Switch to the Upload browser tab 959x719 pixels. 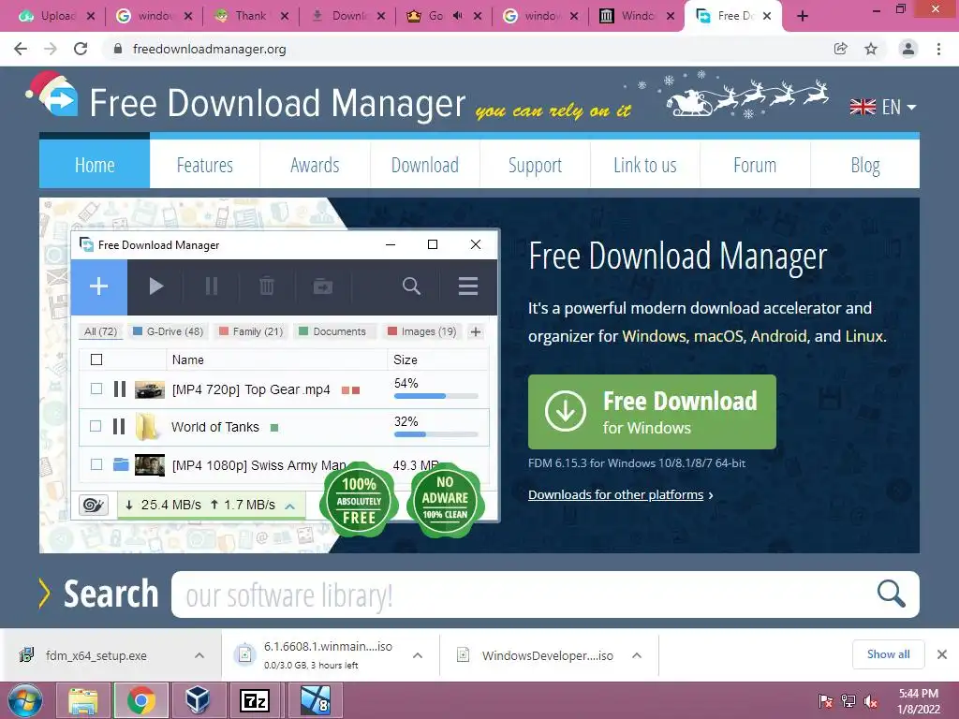tap(57, 16)
